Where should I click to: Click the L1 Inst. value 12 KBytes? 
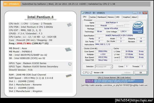pyautogui.click(x=129, y=54)
